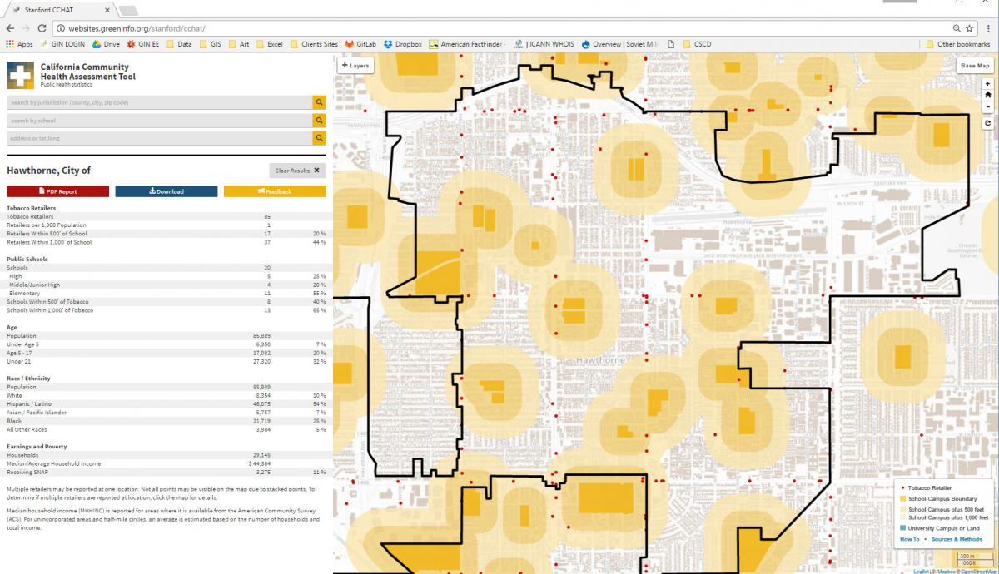Open the Chrome Apps launcher

click(x=19, y=44)
